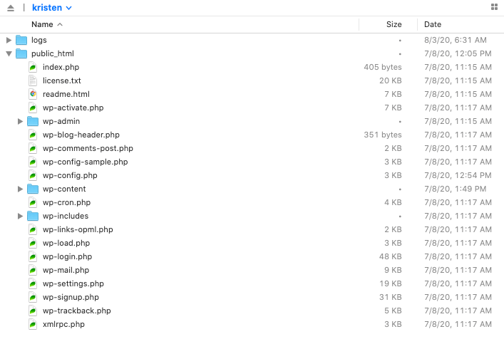The width and height of the screenshot is (504, 339).
Task: Click the wp-mail.php file icon
Action: (33, 271)
